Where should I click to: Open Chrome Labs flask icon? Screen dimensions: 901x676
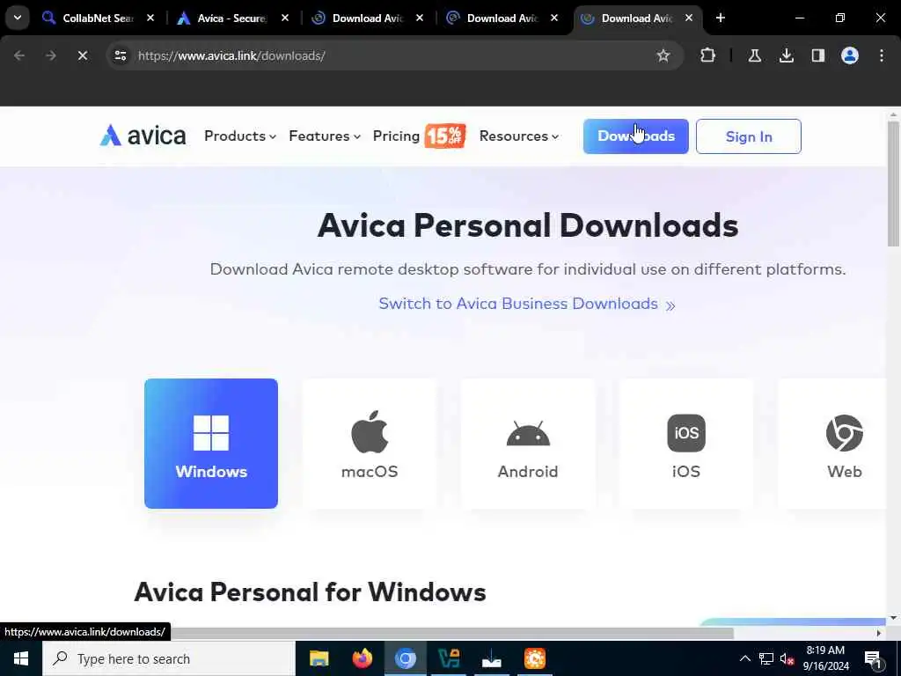[754, 55]
